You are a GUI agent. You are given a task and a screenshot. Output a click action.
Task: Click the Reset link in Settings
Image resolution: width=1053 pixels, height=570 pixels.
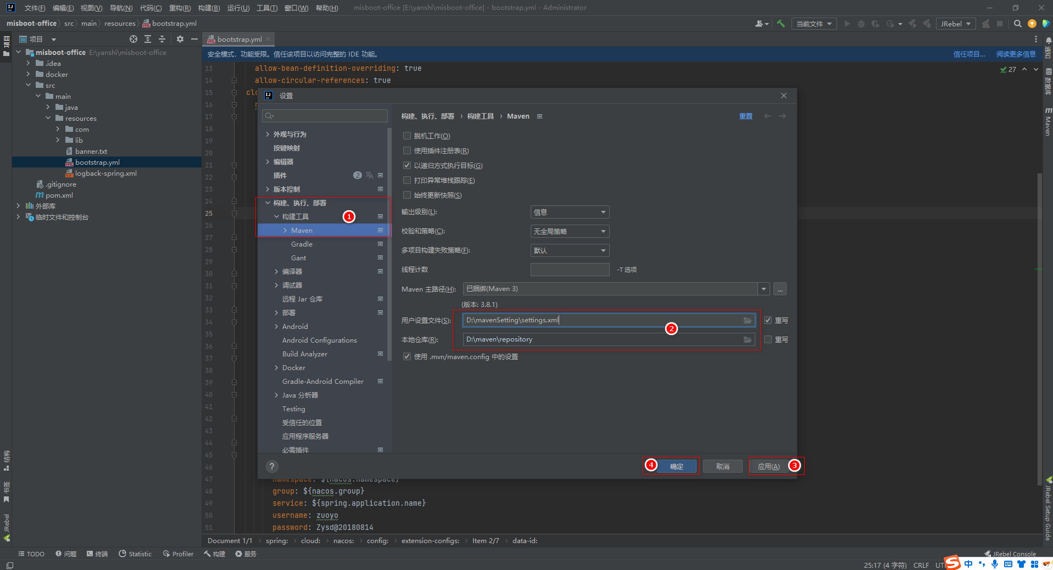coord(745,116)
